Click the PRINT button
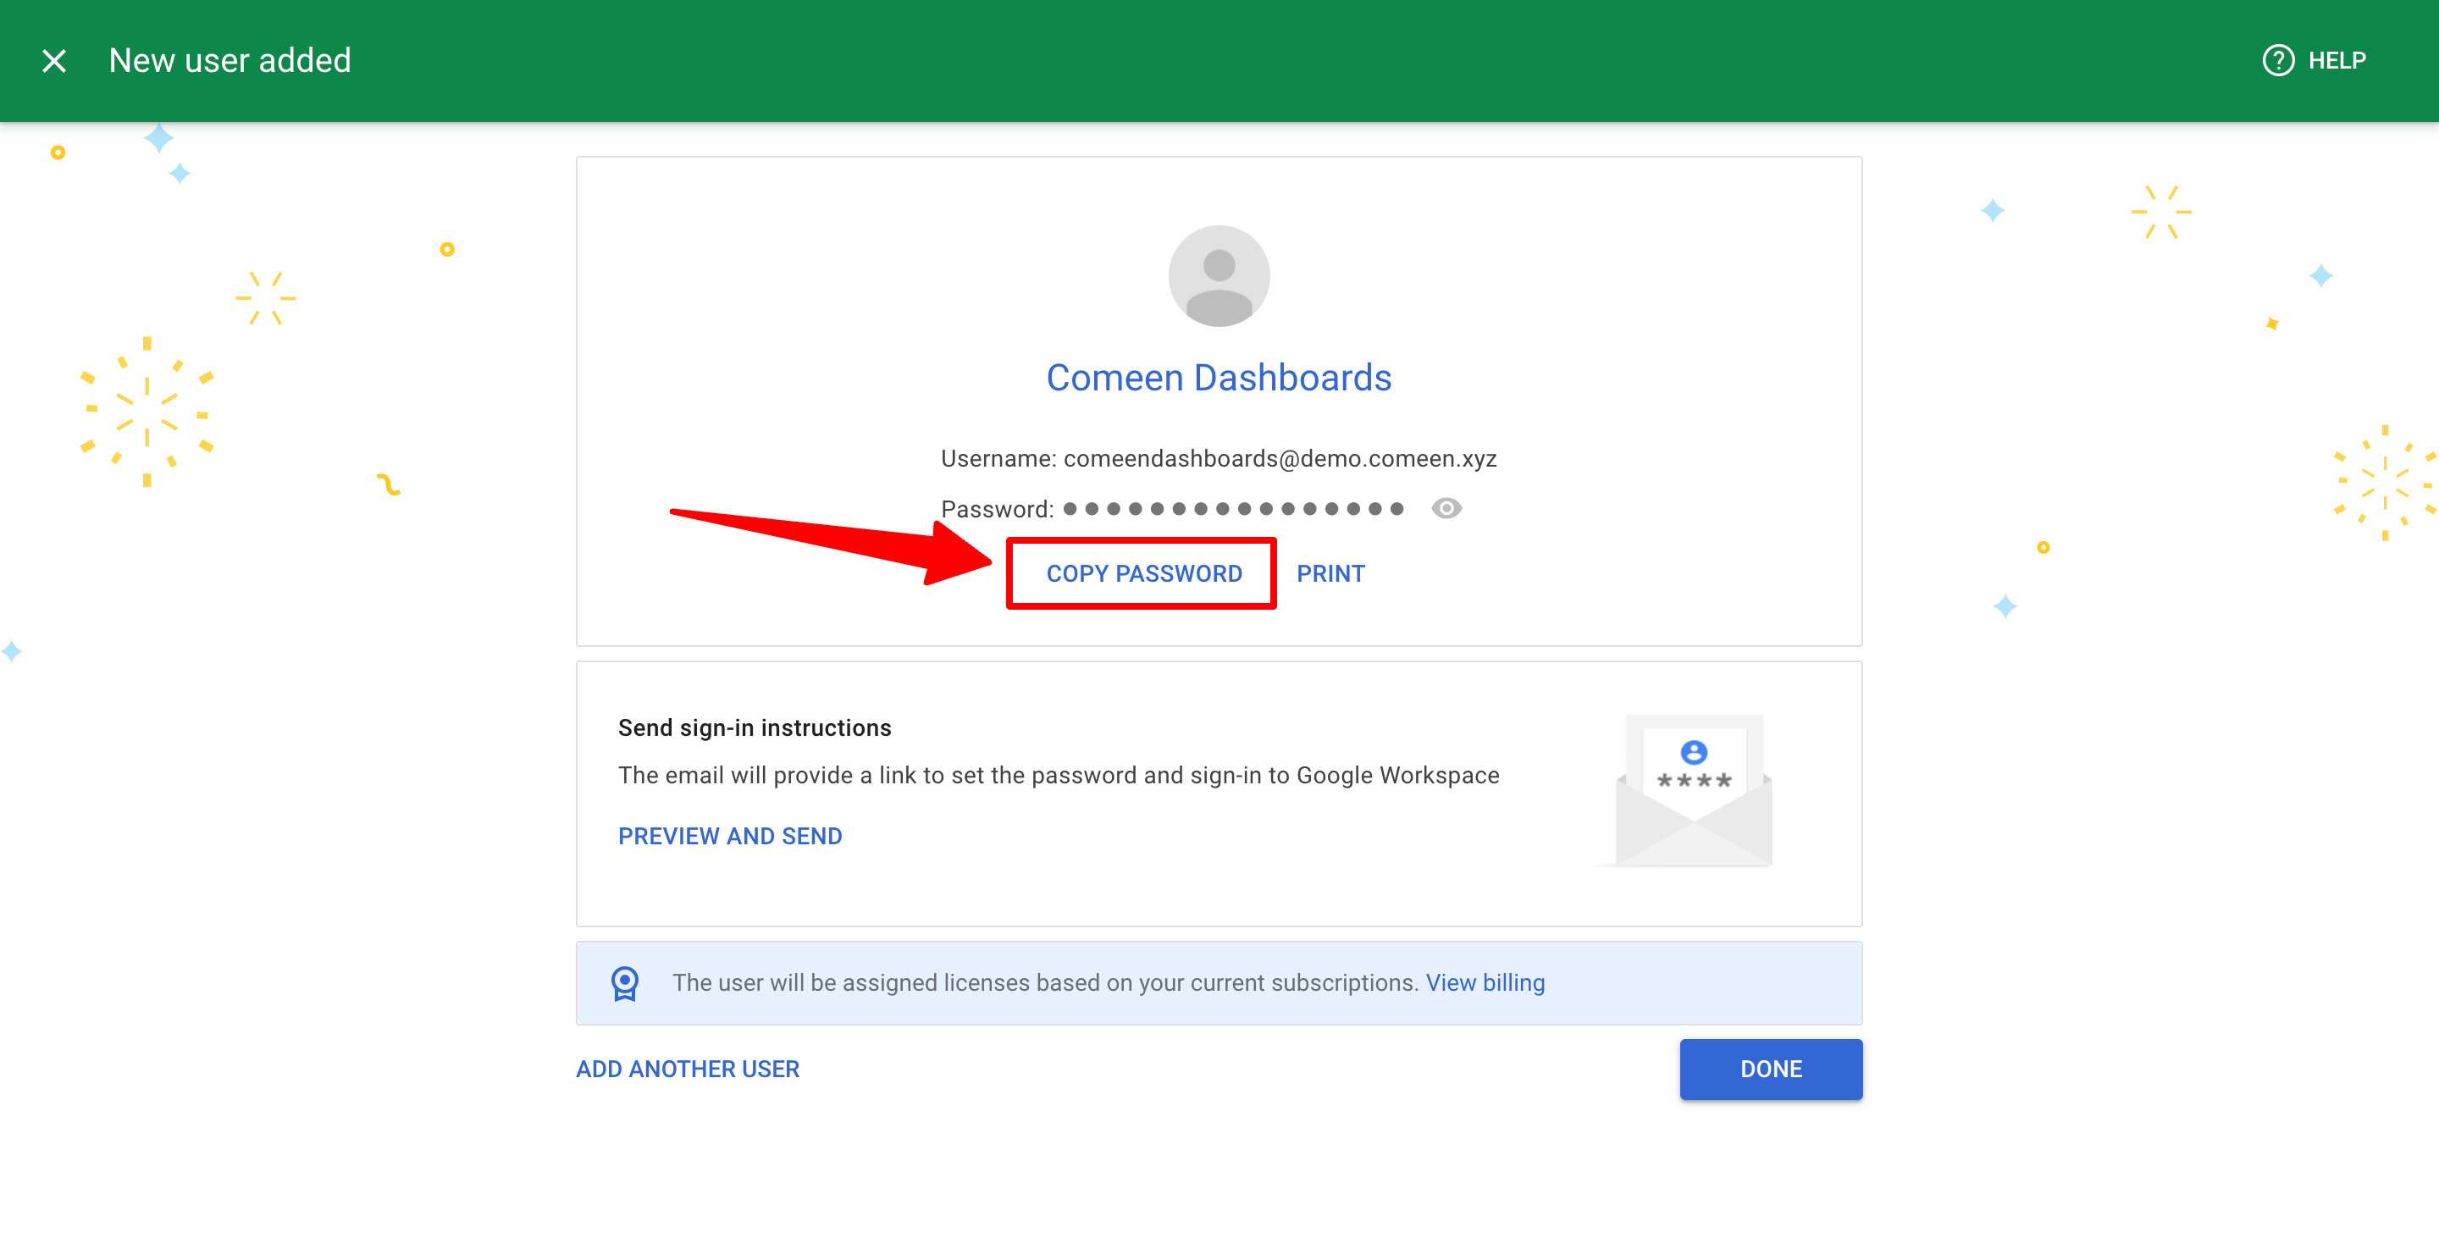2439x1233 pixels. [x=1330, y=574]
